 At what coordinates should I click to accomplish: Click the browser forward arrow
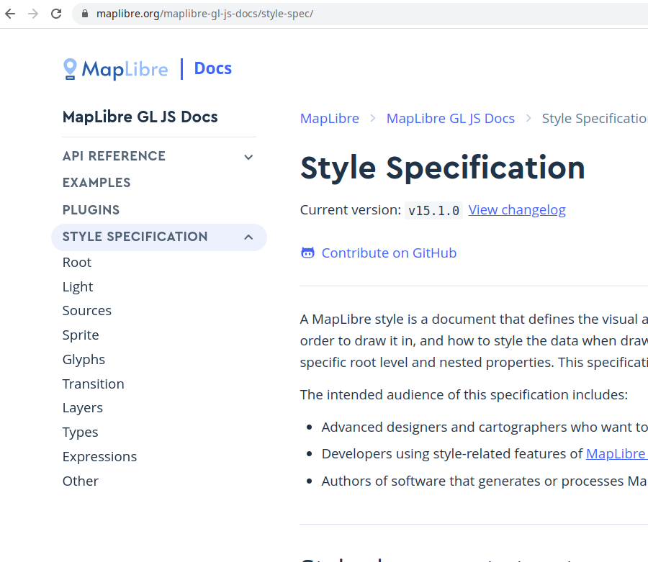33,14
